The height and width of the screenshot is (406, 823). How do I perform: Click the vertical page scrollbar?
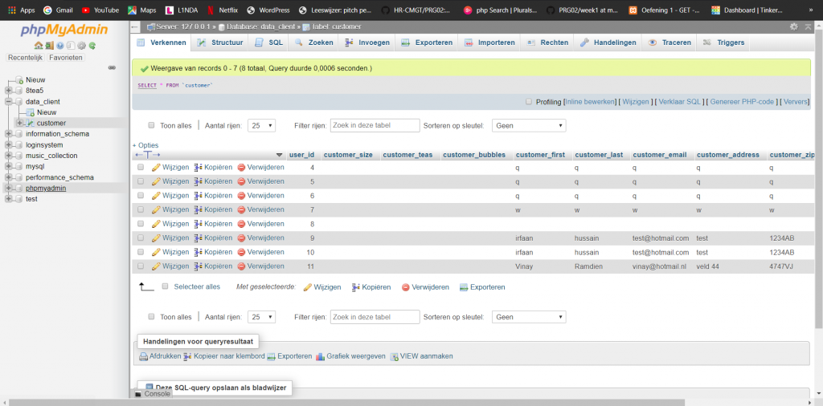[x=819, y=178]
